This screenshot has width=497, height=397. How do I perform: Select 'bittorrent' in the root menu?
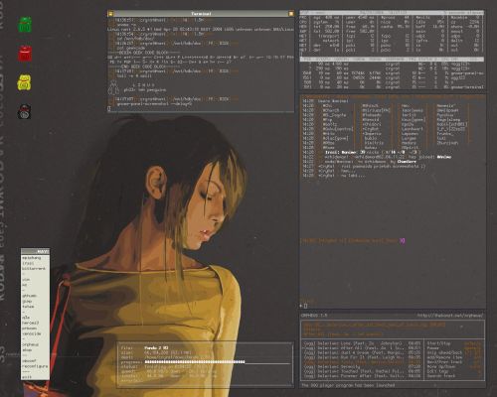[x=34, y=269]
